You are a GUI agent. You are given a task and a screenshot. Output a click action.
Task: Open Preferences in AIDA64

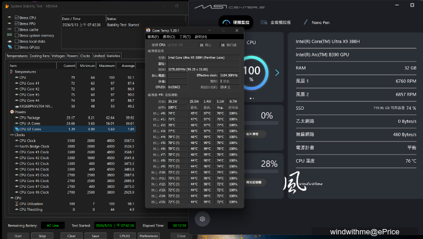(x=149, y=235)
